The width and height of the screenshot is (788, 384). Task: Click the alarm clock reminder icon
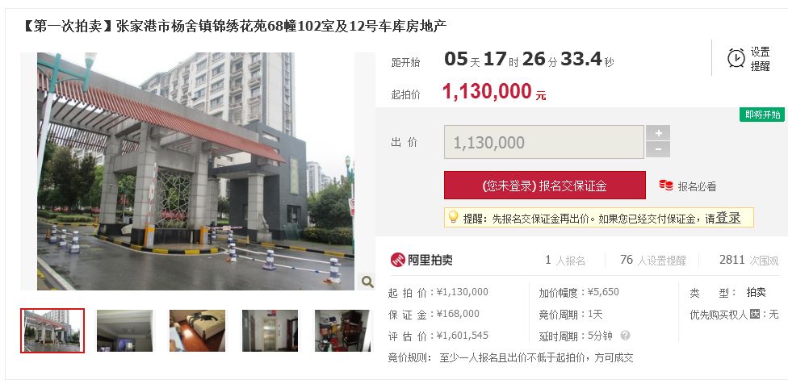pyautogui.click(x=736, y=58)
